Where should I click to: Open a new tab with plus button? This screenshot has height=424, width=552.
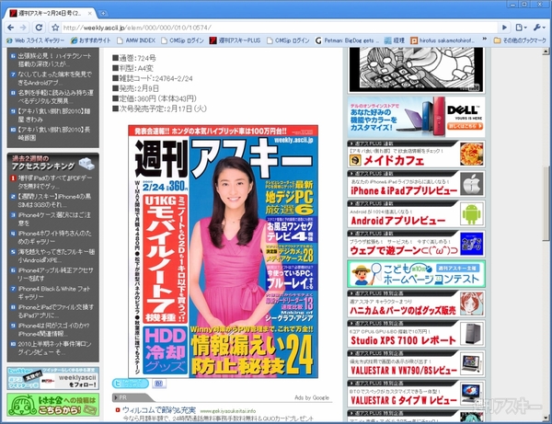tap(103, 14)
